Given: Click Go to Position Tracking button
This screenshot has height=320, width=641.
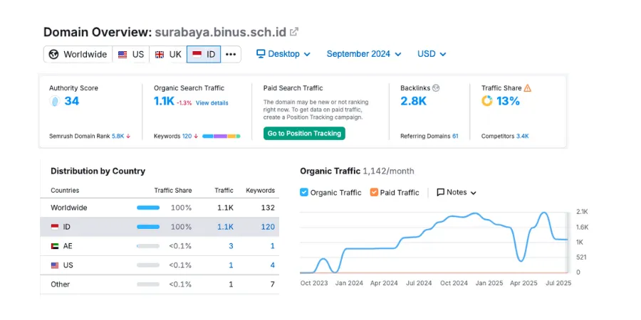Looking at the screenshot, I should coord(304,134).
